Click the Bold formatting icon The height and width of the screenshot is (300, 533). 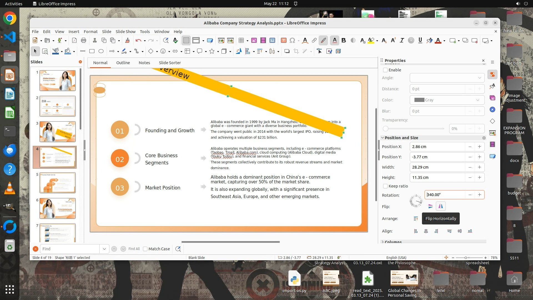pyautogui.click(x=344, y=41)
